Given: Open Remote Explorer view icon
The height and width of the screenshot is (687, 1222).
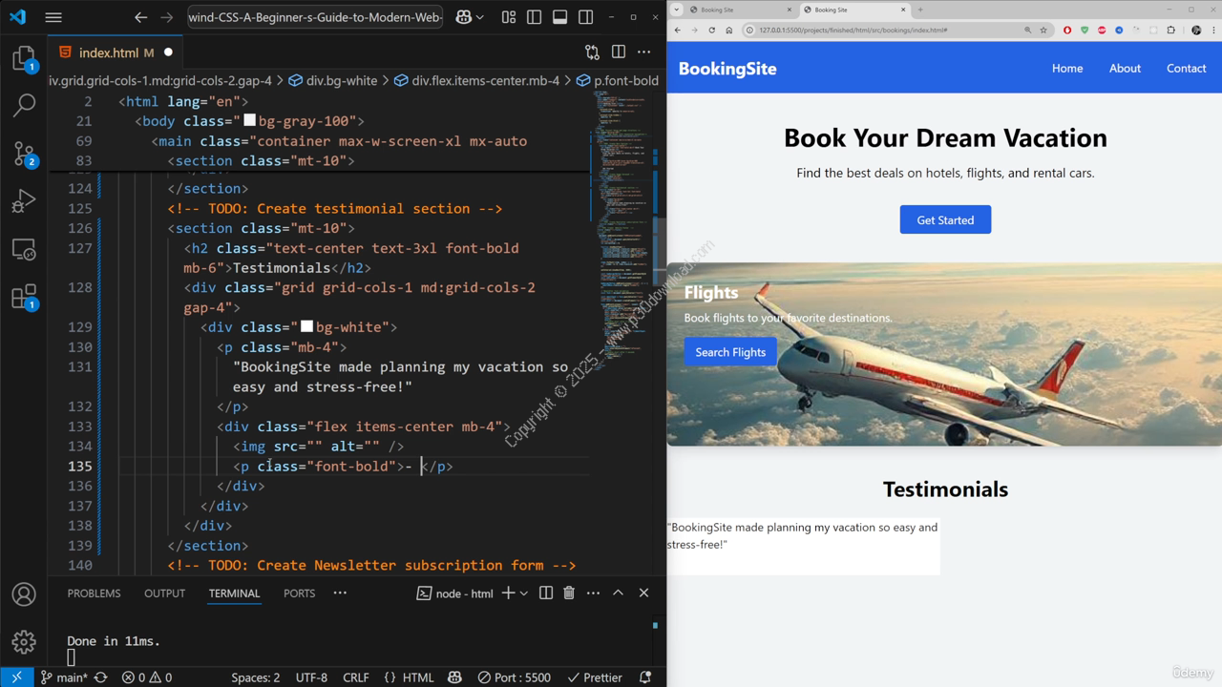Looking at the screenshot, I should (24, 250).
